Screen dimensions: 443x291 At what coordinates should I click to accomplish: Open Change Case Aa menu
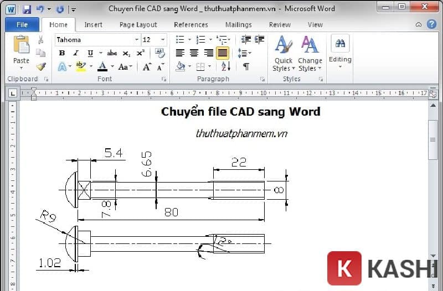click(x=125, y=67)
